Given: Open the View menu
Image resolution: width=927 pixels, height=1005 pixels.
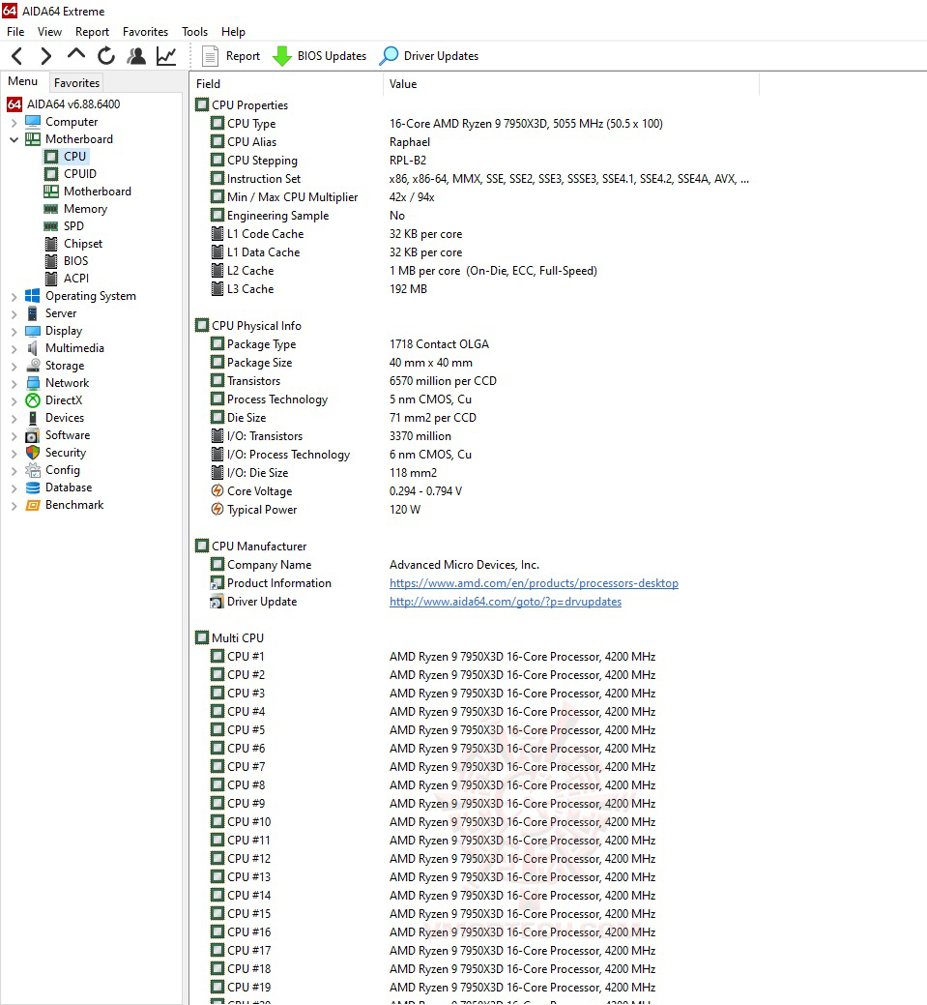Looking at the screenshot, I should tap(49, 31).
